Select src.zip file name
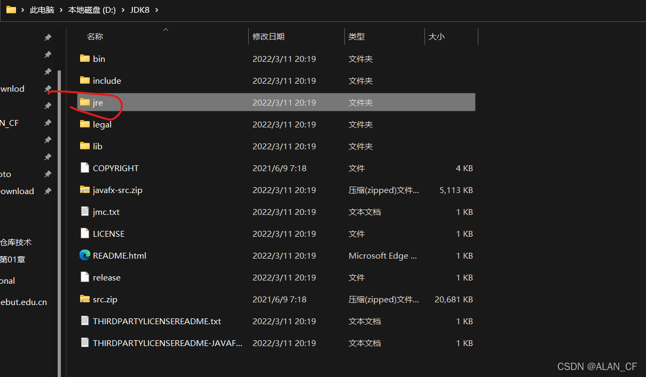The width and height of the screenshot is (646, 377). pos(105,299)
